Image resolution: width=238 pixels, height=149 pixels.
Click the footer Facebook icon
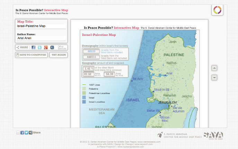click(x=22, y=133)
